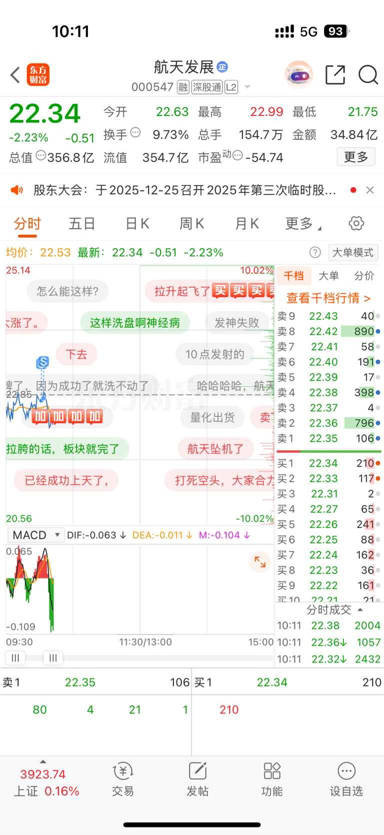384x835 pixels.
Task: Tap the 市盈 info bubble icon
Action: pos(238,155)
